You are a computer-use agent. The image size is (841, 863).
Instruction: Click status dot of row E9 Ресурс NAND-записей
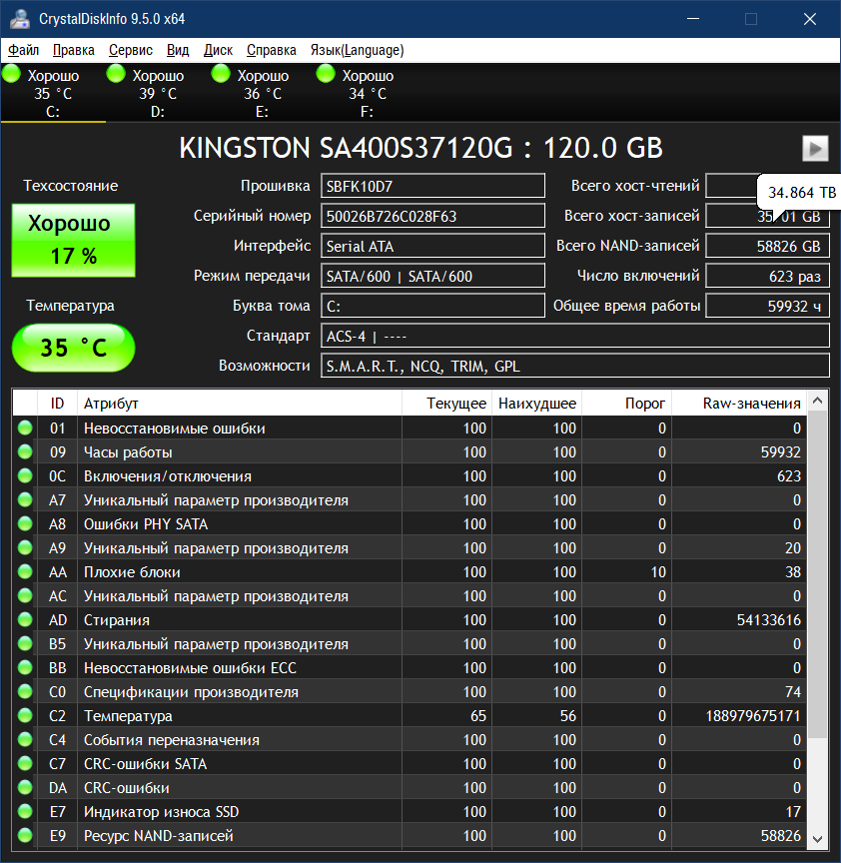(25, 835)
